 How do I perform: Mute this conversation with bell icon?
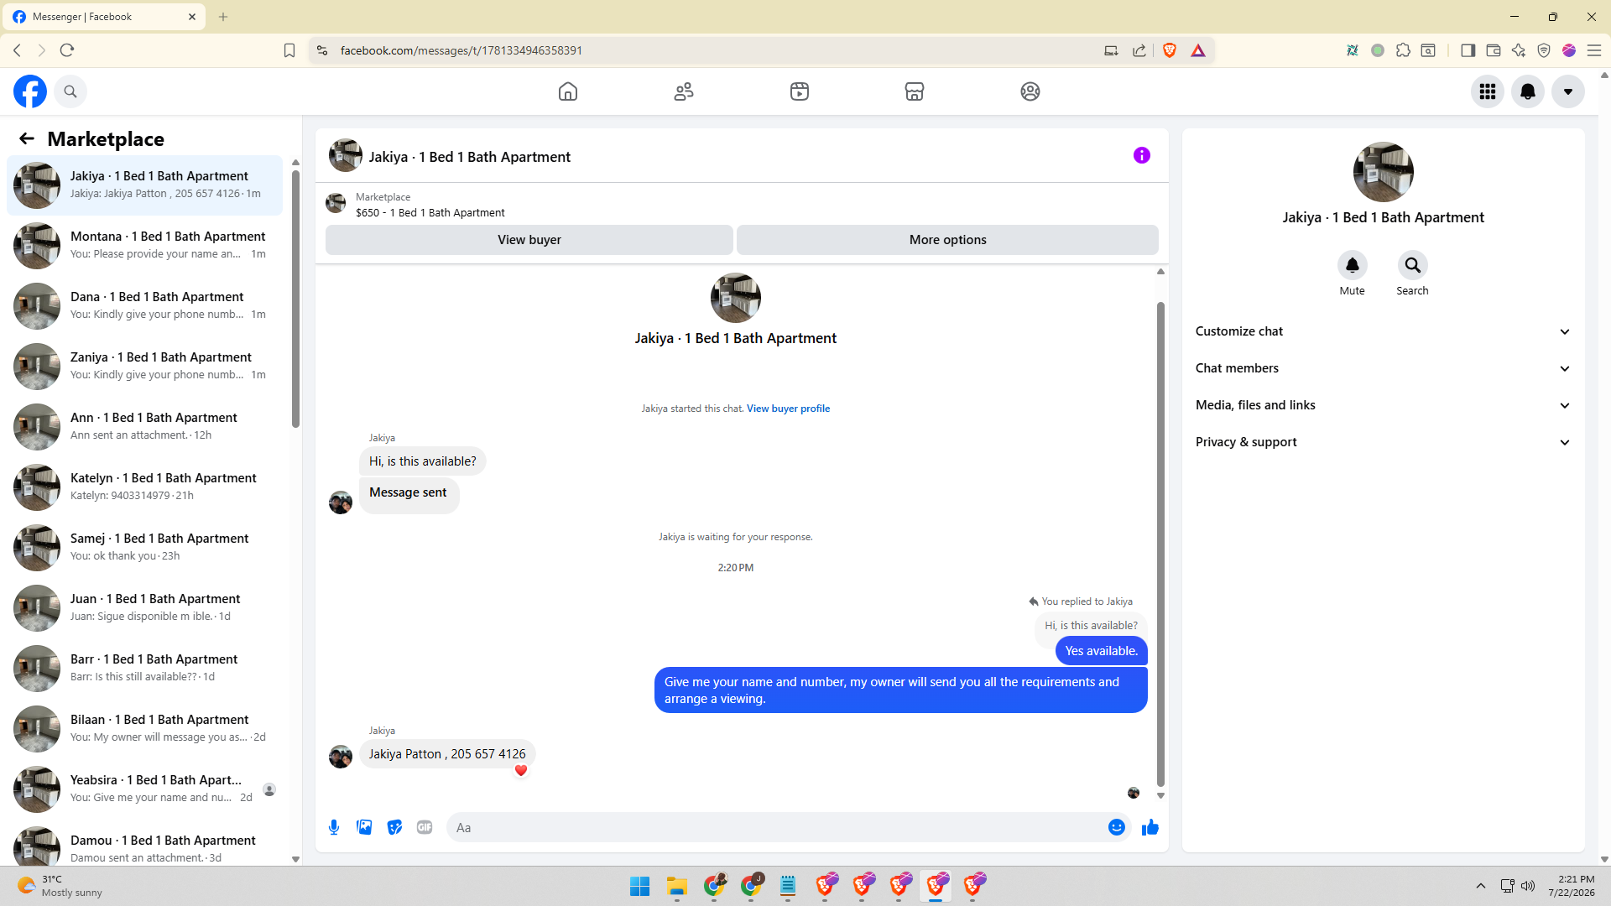point(1353,265)
